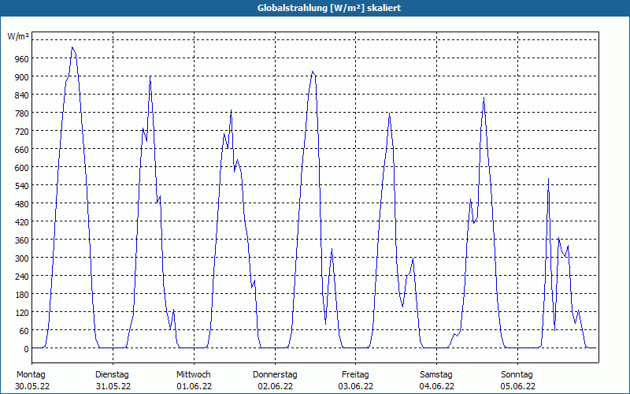Click the 660 y-axis value
Viewport: 630px width, 394px height.
[x=22, y=150]
